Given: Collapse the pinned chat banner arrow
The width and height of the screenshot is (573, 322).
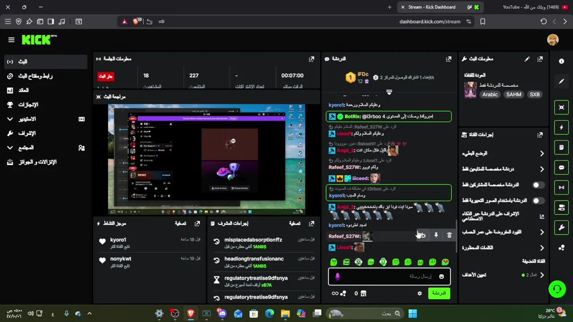Looking at the screenshot, I should pos(389,92).
